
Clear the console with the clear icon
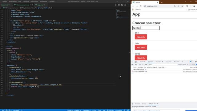pyautogui.click(x=136, y=64)
